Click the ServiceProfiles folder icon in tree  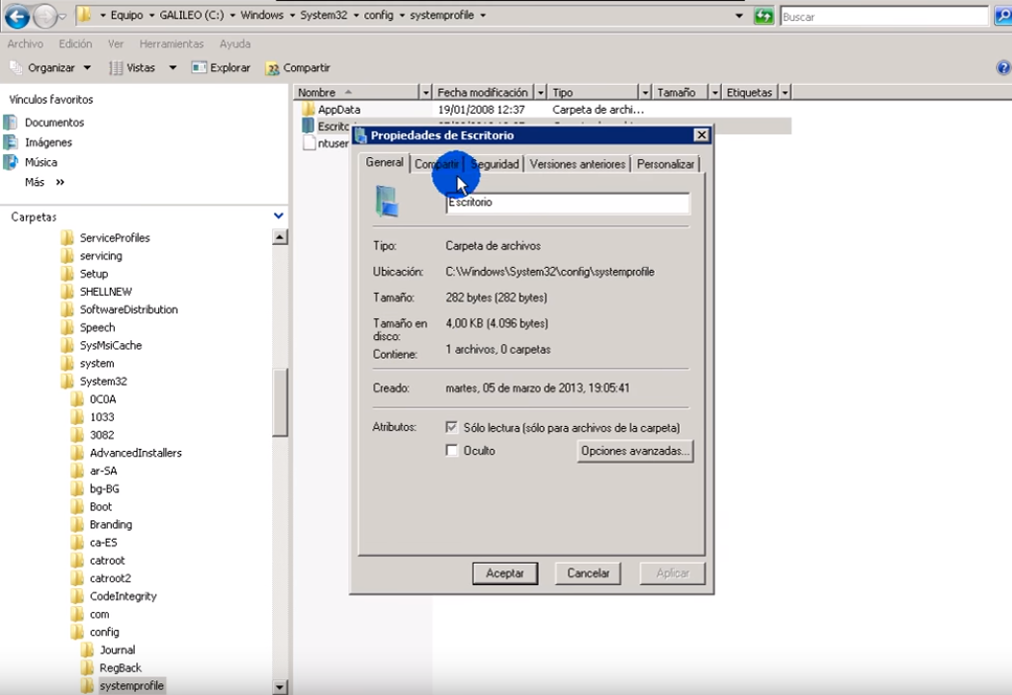[68, 237]
